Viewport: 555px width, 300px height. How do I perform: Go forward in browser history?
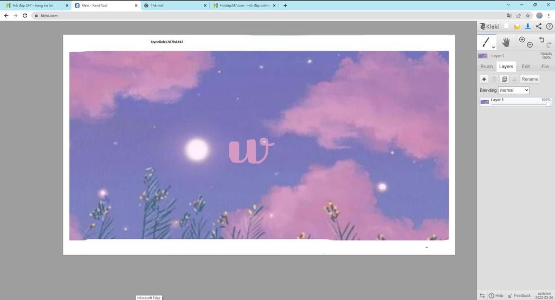15,16
